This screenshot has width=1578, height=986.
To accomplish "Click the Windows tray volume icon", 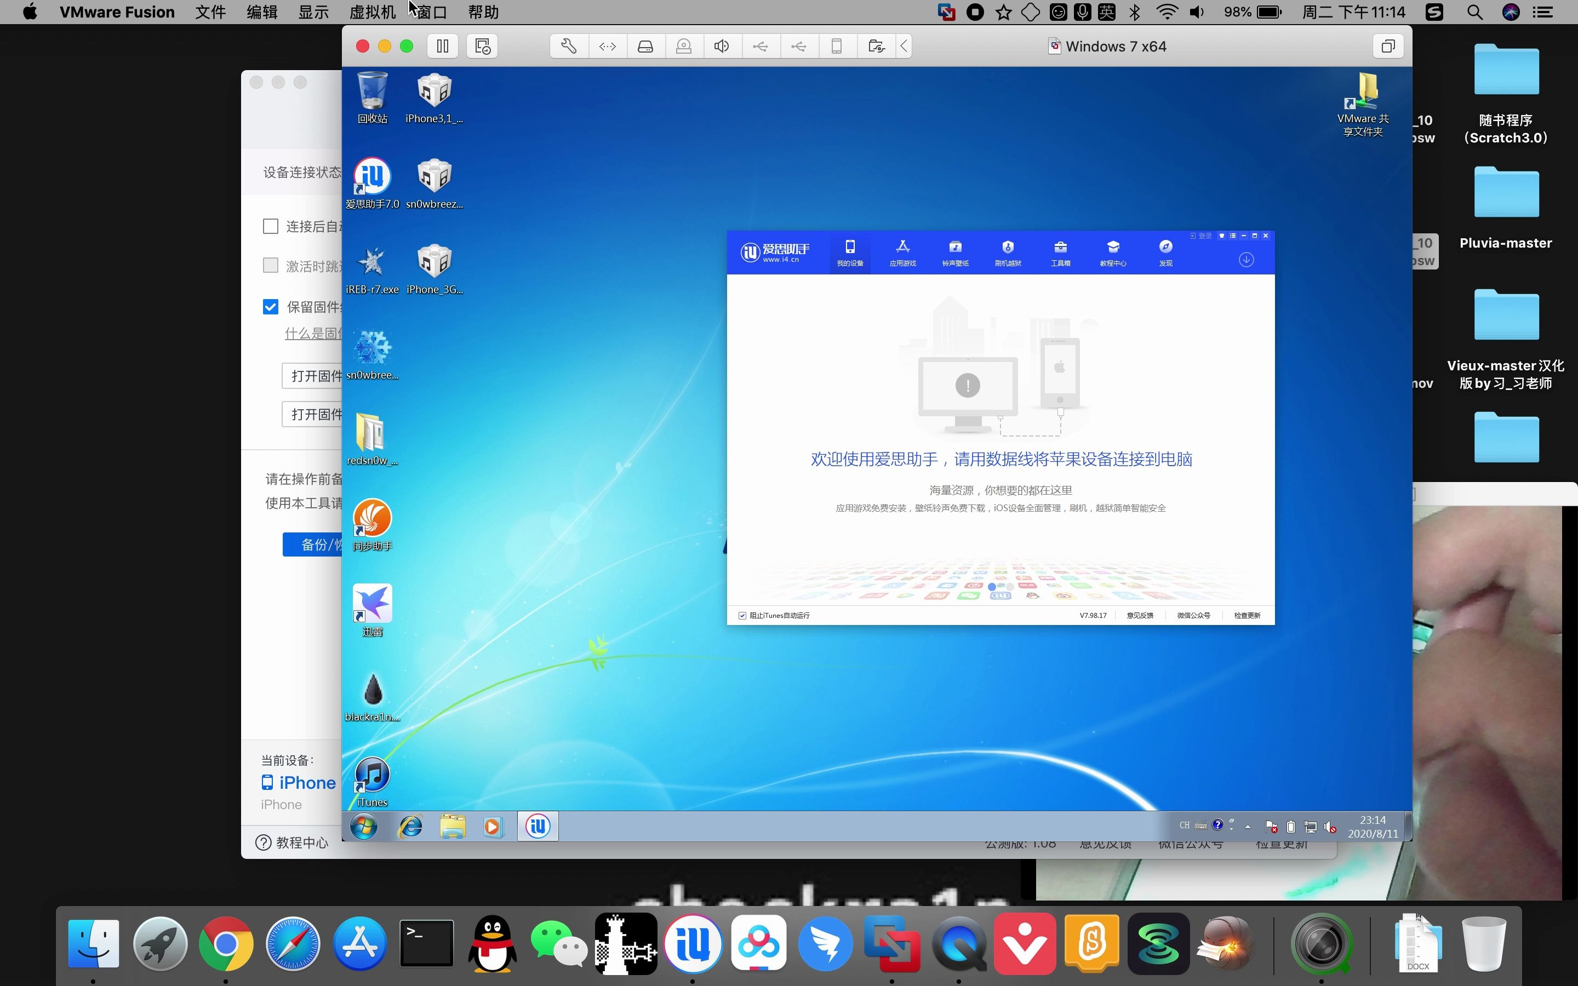I will [x=1330, y=827].
